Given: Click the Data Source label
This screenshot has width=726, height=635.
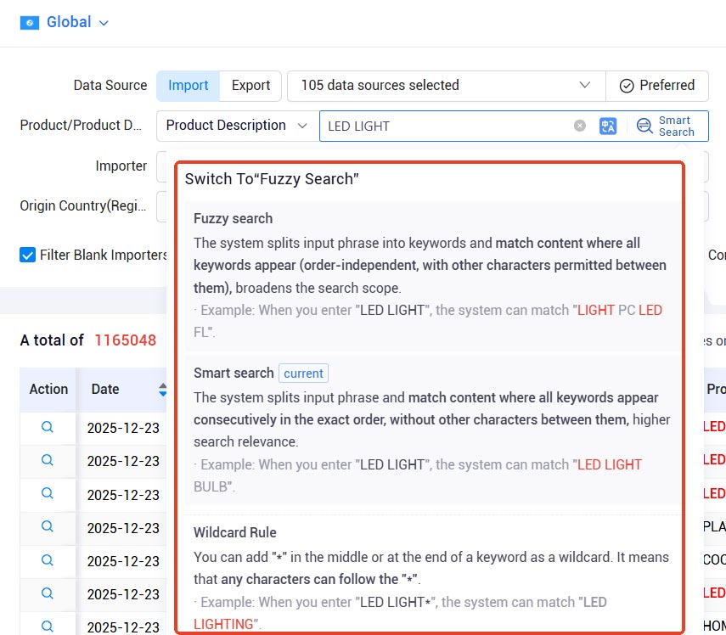Looking at the screenshot, I should pos(110,85).
